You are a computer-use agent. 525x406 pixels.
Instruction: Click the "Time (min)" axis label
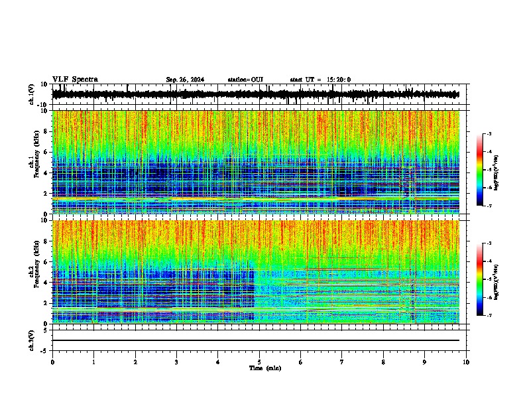pos(265,368)
